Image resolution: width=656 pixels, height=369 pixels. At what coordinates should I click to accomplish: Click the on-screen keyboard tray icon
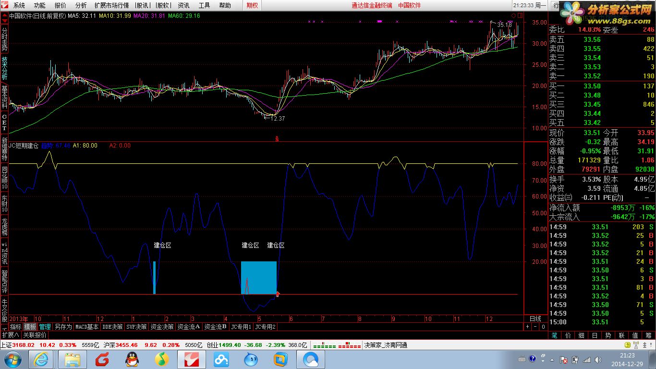coord(522,359)
